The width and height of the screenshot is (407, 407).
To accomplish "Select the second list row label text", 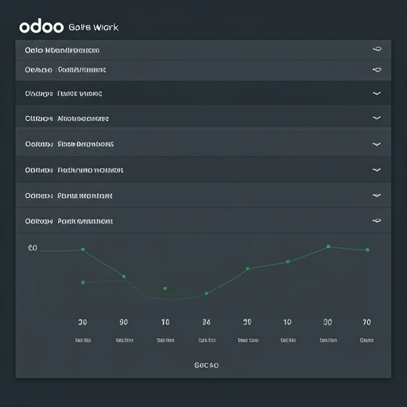I will pyautogui.click(x=65, y=70).
